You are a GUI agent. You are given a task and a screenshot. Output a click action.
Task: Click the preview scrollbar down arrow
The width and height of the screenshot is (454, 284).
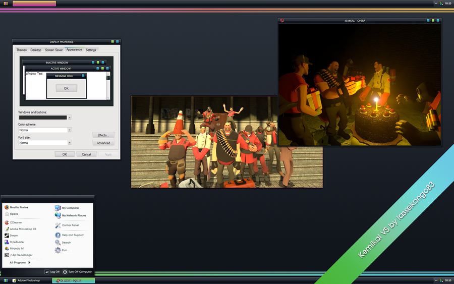click(x=108, y=98)
